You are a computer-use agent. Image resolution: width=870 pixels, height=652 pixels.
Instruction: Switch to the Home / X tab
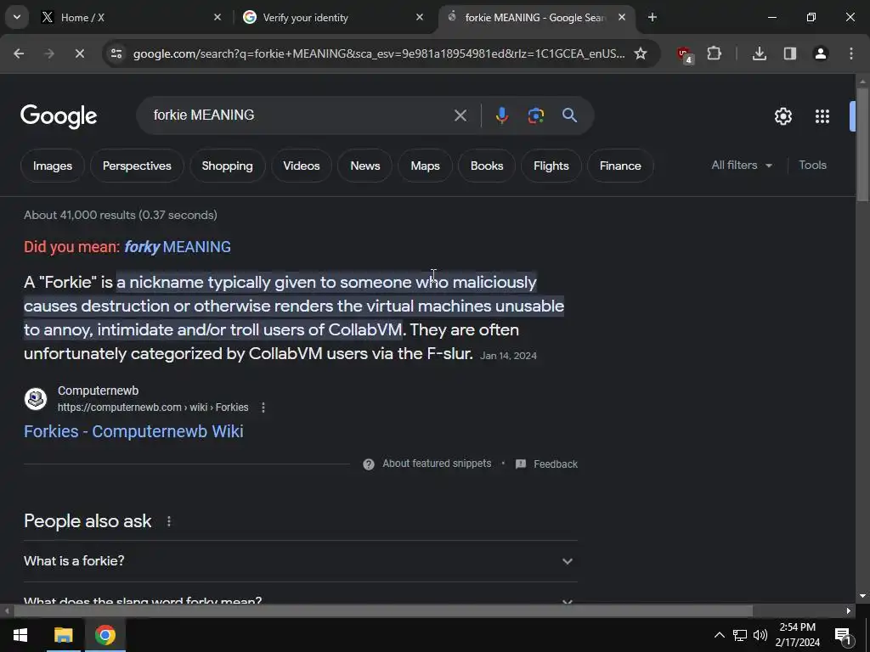[x=133, y=18]
